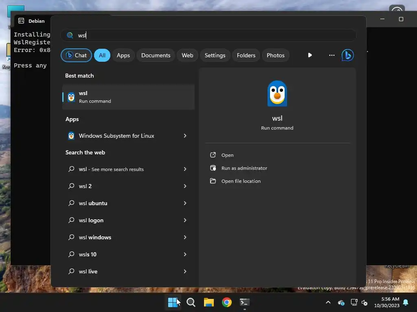Switch to the Web filter tab

[187, 55]
